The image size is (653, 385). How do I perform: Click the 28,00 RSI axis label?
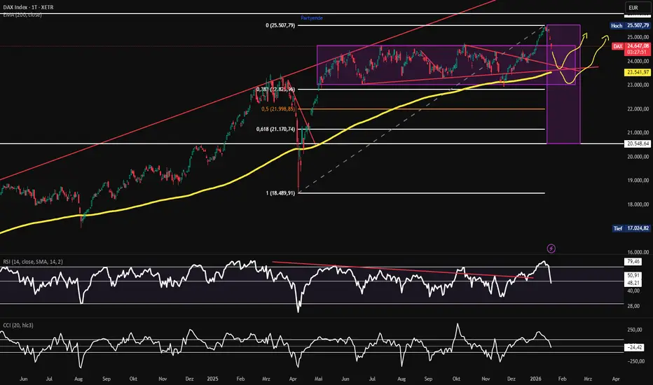click(x=633, y=306)
